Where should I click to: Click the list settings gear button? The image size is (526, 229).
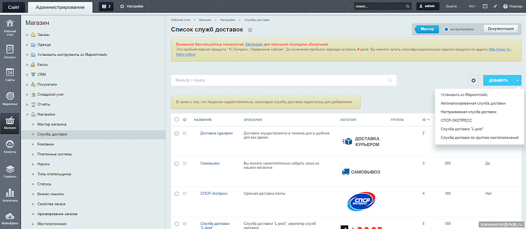click(x=474, y=80)
